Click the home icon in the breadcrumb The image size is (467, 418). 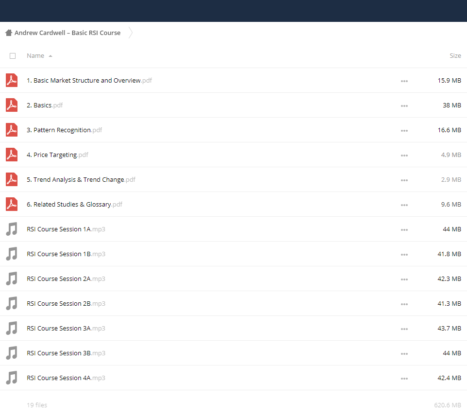[x=9, y=33]
